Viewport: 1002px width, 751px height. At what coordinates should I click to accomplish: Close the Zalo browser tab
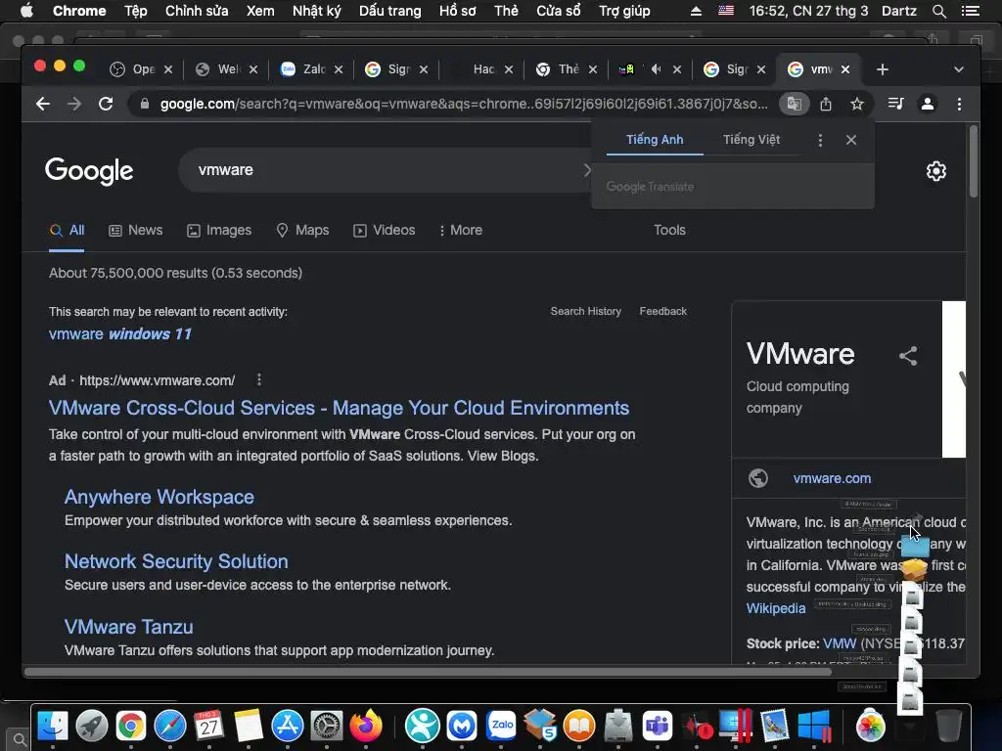(339, 69)
